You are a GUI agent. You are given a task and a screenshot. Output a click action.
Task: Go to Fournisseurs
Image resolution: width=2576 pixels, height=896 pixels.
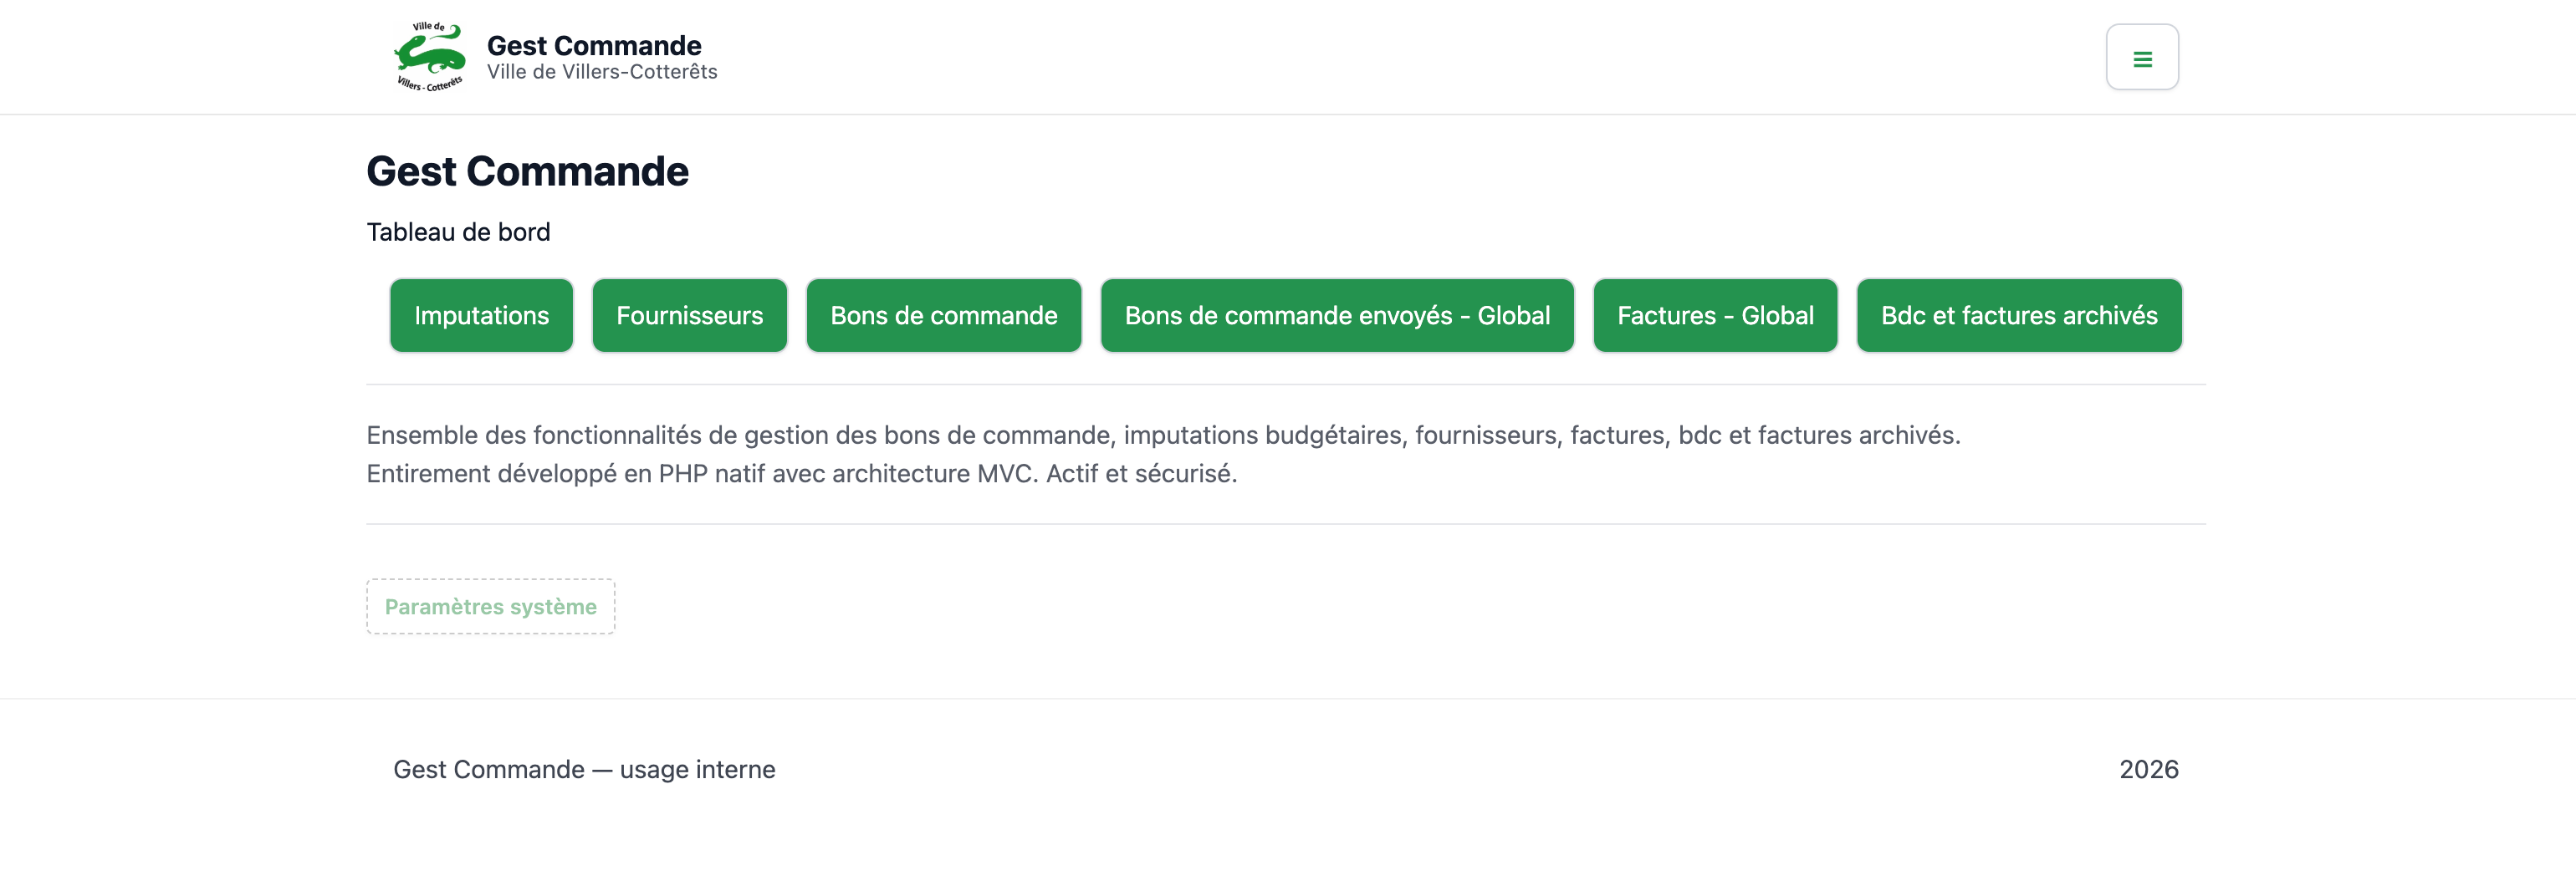(689, 316)
